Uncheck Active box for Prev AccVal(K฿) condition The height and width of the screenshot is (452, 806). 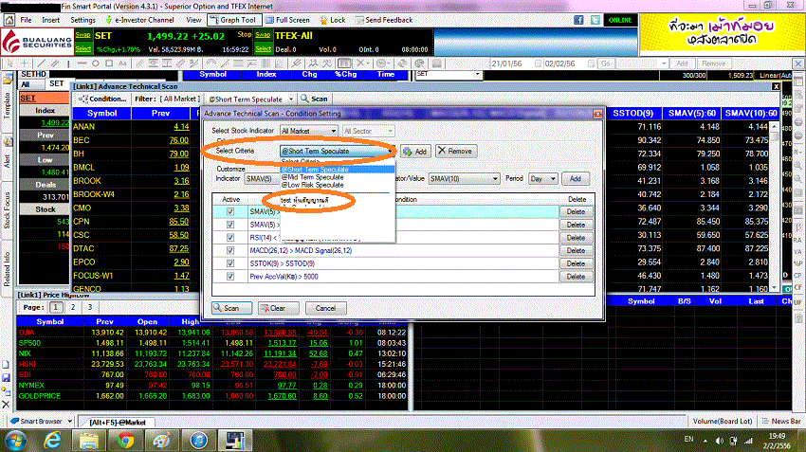[x=230, y=277]
